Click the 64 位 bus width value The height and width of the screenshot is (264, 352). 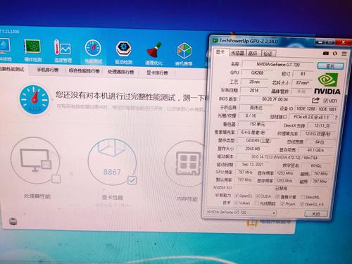tap(320, 142)
